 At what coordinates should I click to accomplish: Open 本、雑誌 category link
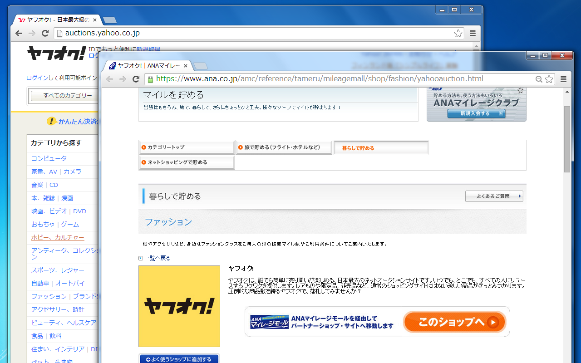coord(43,198)
